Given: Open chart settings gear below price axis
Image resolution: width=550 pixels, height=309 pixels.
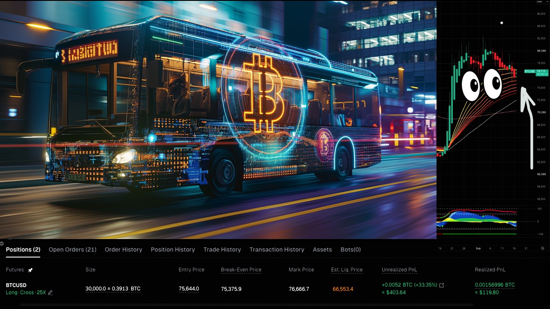Looking at the screenshot, I should [x=542, y=248].
